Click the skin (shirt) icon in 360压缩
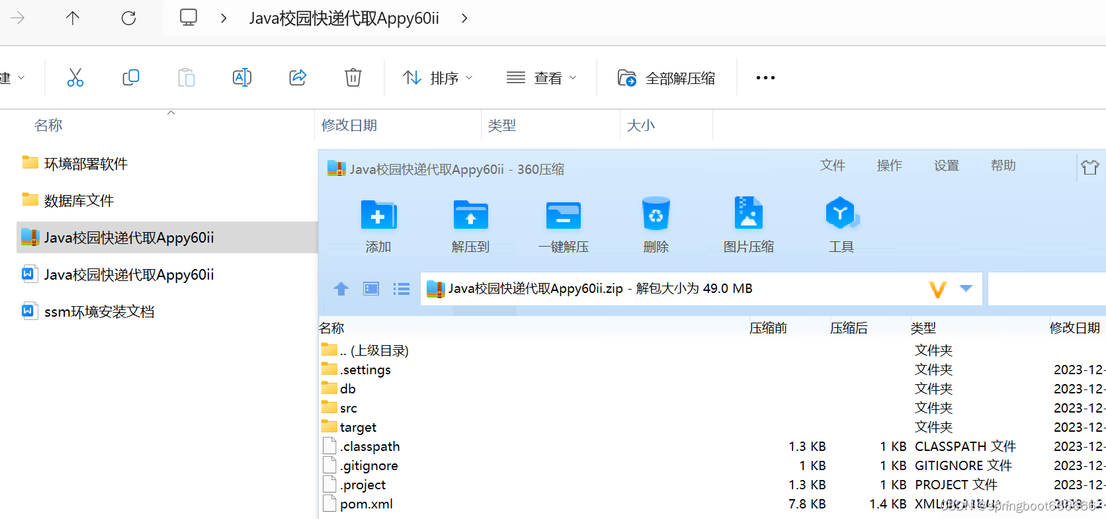Screen dimensions: 1106x519 point(1090,167)
